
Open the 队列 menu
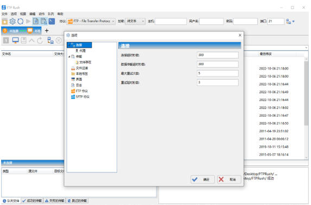[51, 14]
